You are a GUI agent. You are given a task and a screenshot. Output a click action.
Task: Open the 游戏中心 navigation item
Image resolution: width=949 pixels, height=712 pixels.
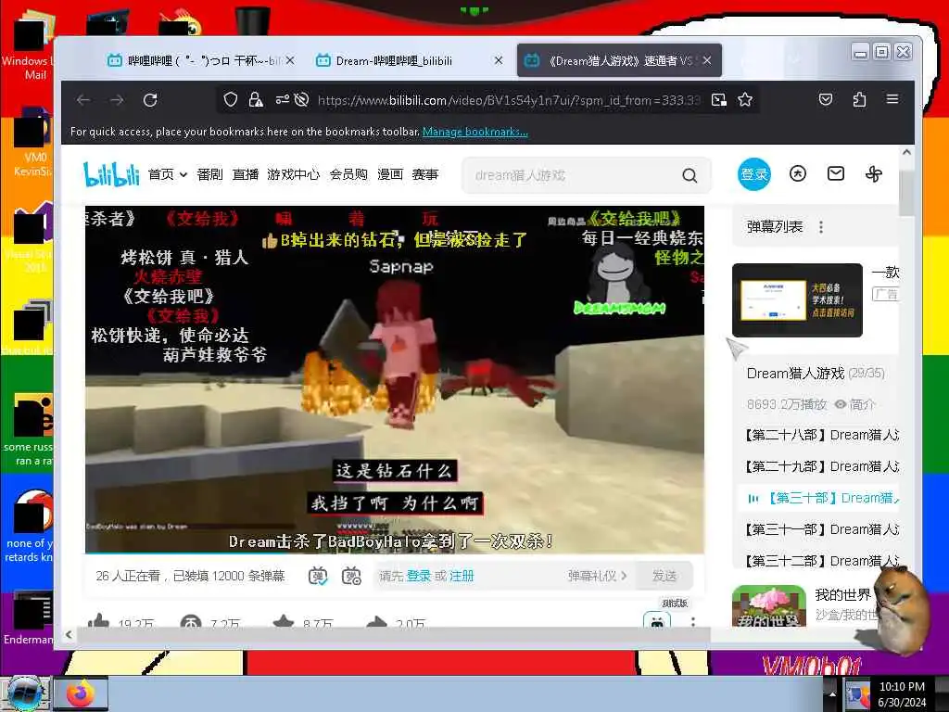pos(293,174)
